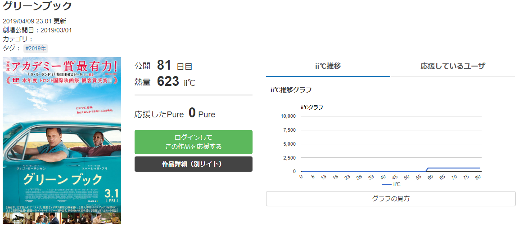Click the blue plateau on the graph line
Viewport: 519px width, 227px height.
[452, 168]
